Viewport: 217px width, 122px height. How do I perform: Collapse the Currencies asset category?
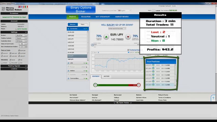78,29
